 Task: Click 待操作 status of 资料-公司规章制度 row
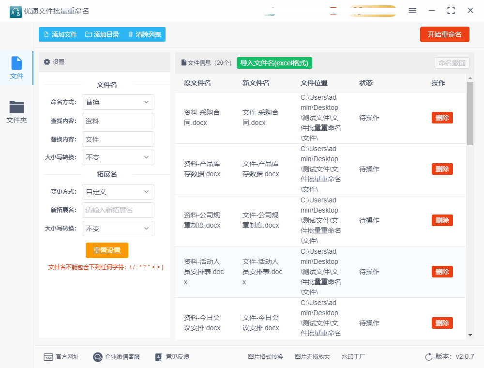[369, 220]
